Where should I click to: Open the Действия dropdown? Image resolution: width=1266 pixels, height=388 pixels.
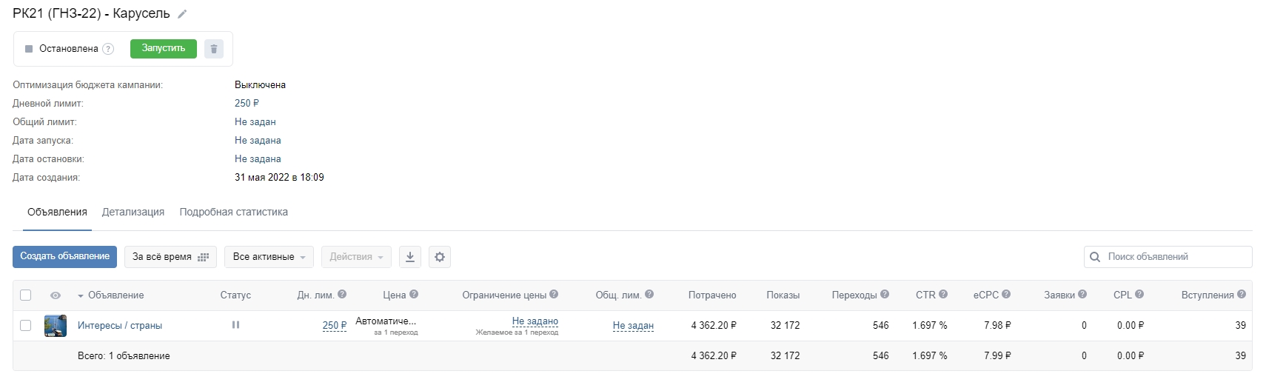coord(356,257)
